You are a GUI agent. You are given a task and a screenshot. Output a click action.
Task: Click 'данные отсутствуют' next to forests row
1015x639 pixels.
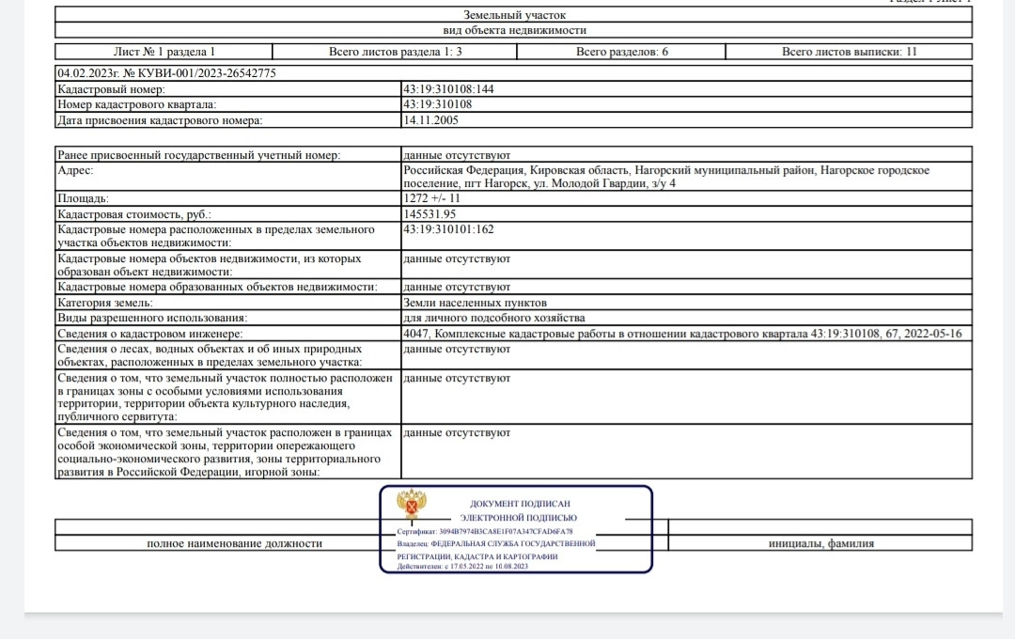[x=457, y=349]
